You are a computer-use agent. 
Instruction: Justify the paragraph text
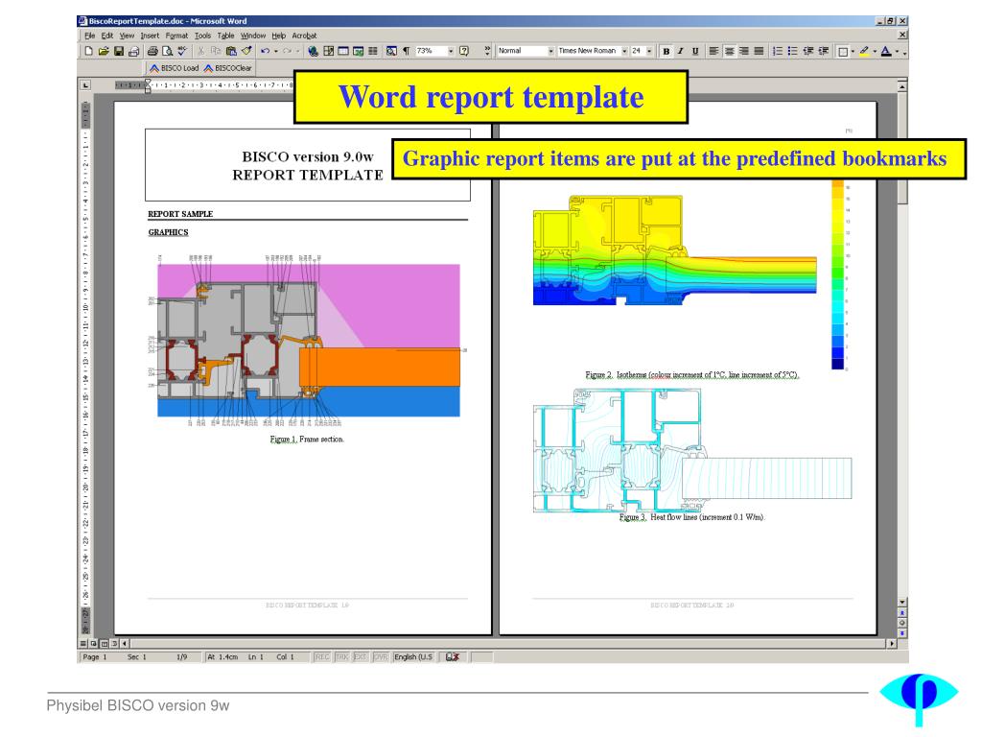tap(760, 51)
